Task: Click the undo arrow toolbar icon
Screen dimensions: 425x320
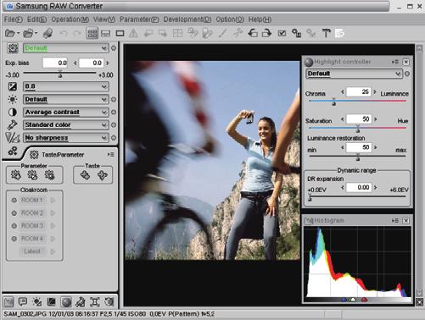Action: pyautogui.click(x=64, y=33)
